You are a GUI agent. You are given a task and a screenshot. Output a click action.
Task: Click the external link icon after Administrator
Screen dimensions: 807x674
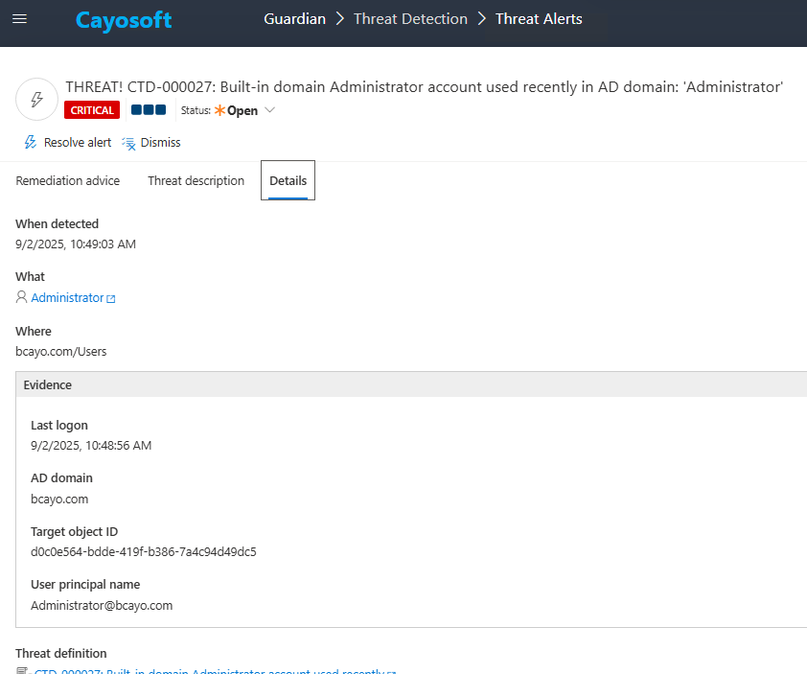(111, 299)
